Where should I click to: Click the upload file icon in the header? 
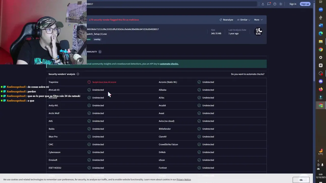point(263,4)
